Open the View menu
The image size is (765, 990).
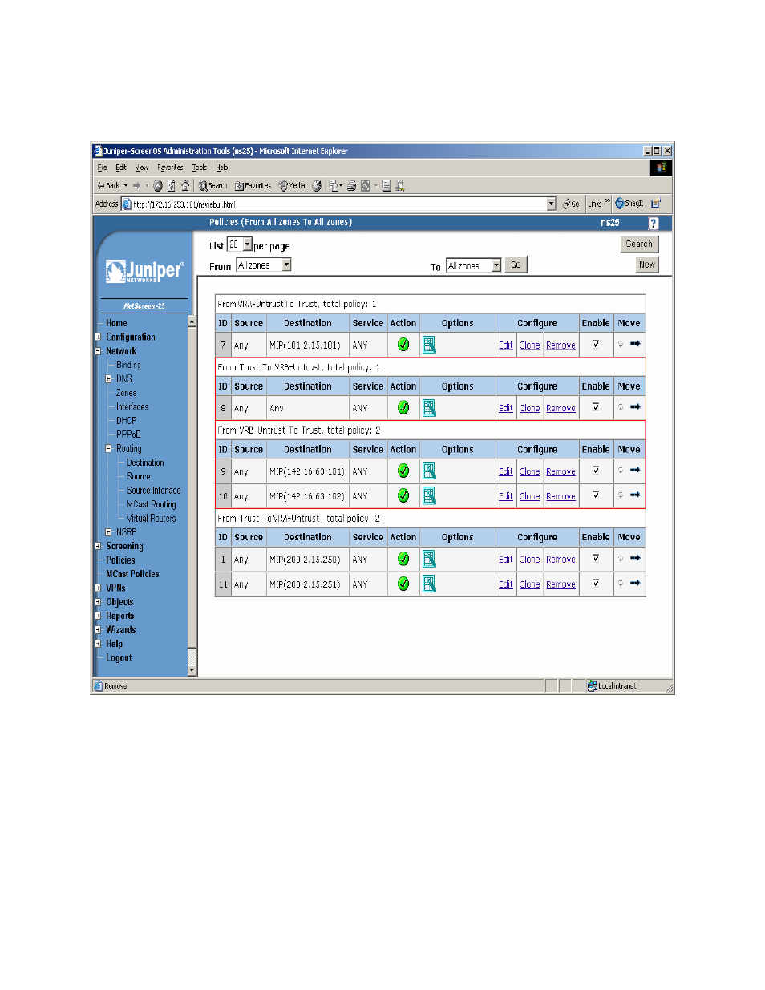(142, 168)
